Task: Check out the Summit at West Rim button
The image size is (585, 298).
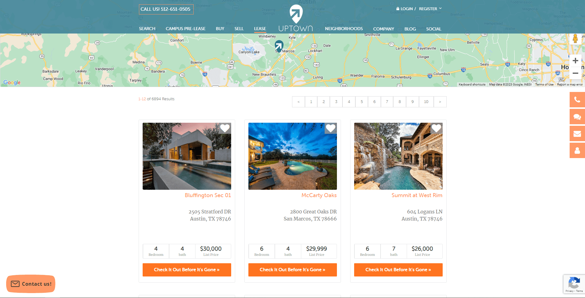Action: coord(398,270)
